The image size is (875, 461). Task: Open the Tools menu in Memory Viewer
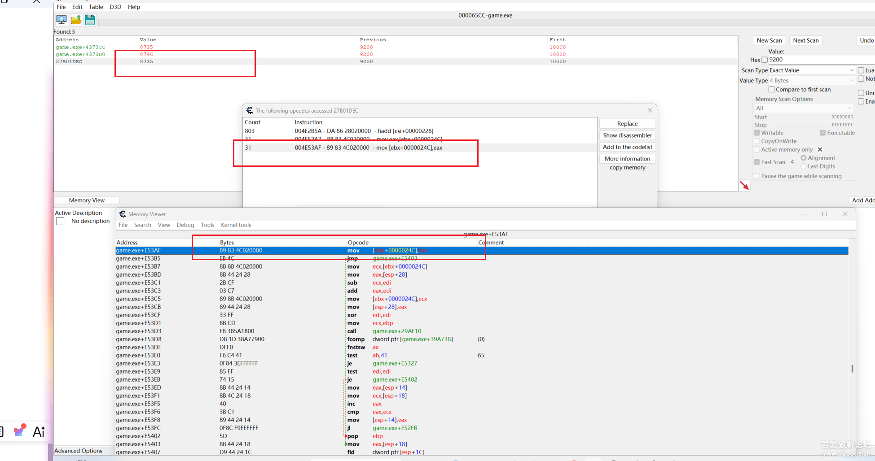point(208,225)
